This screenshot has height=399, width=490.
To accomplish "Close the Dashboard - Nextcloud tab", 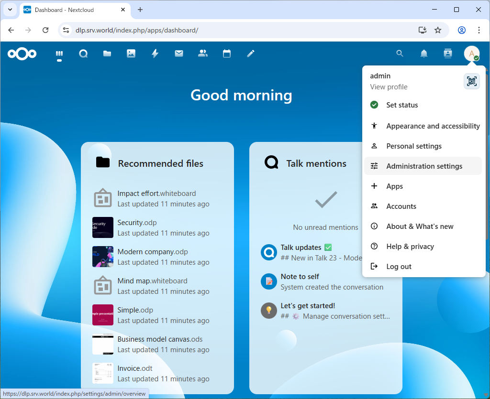I will tap(123, 10).
